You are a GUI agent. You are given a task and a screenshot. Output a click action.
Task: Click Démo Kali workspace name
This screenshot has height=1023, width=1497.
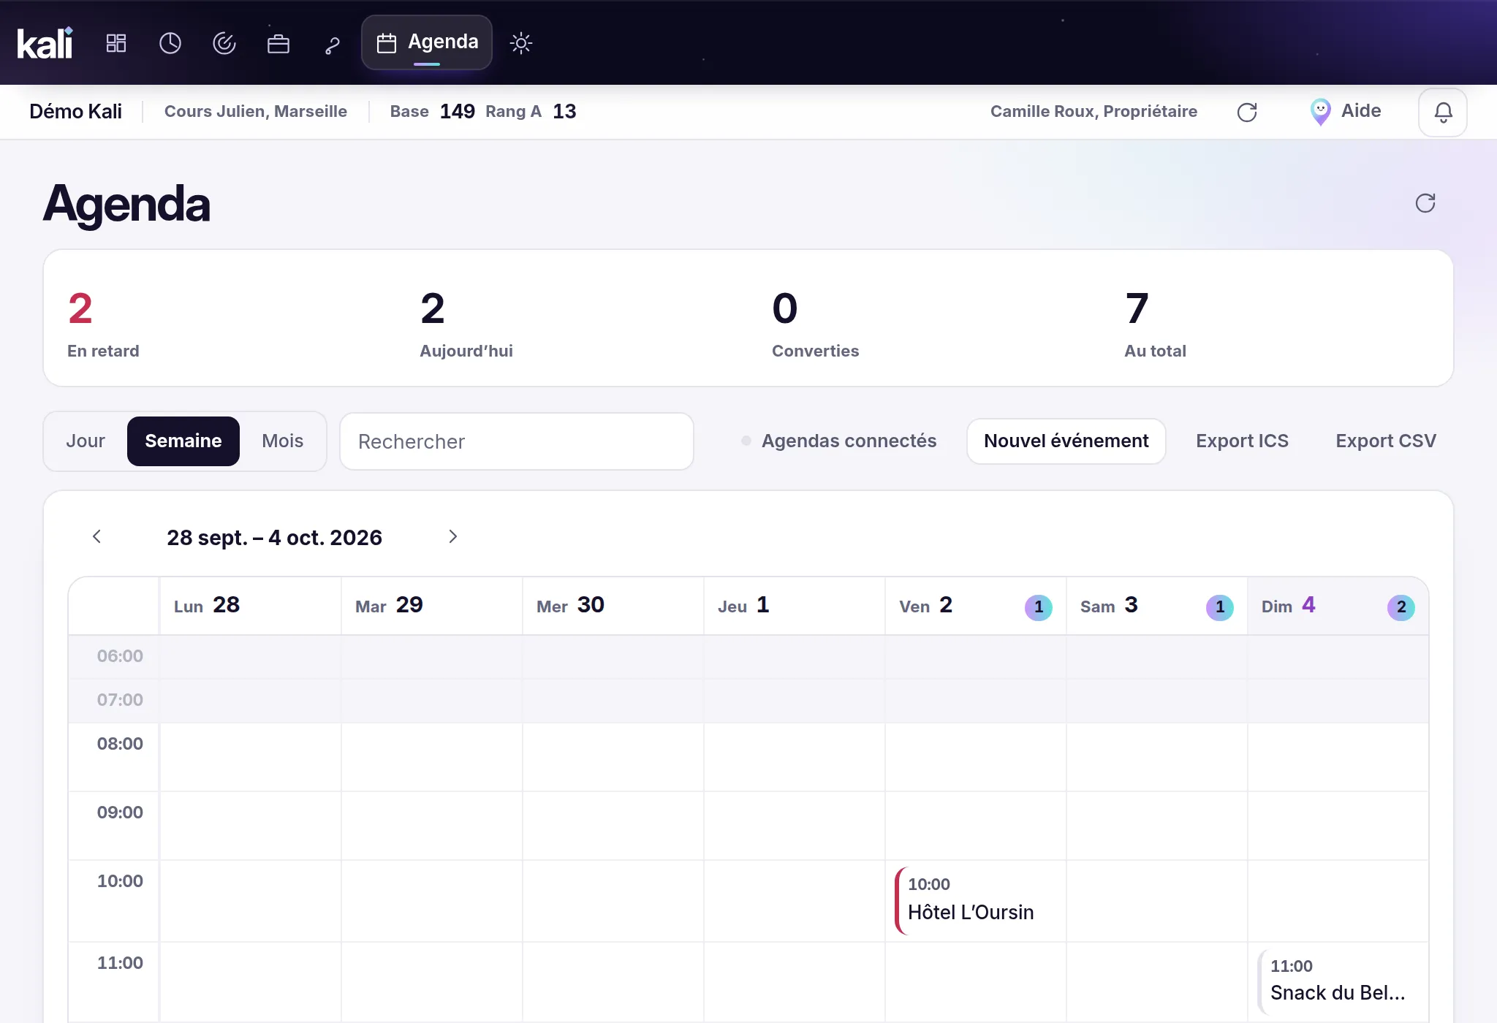point(75,112)
